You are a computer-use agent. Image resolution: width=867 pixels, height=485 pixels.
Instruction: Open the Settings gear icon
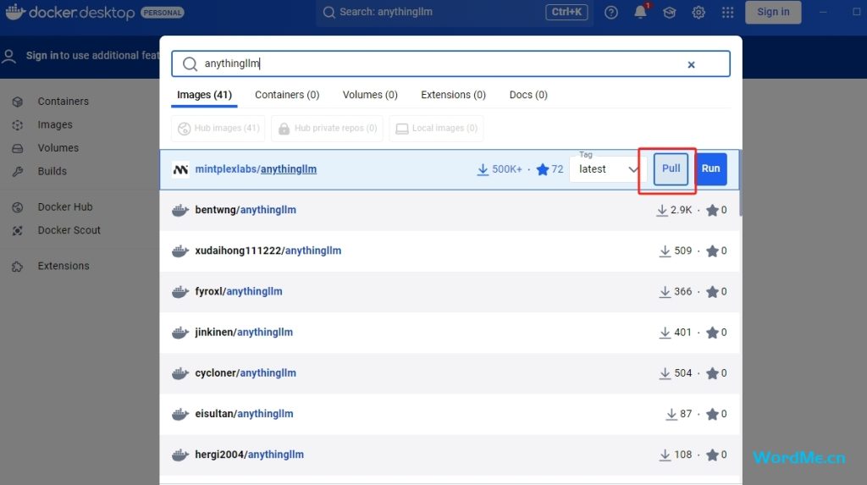click(x=699, y=12)
